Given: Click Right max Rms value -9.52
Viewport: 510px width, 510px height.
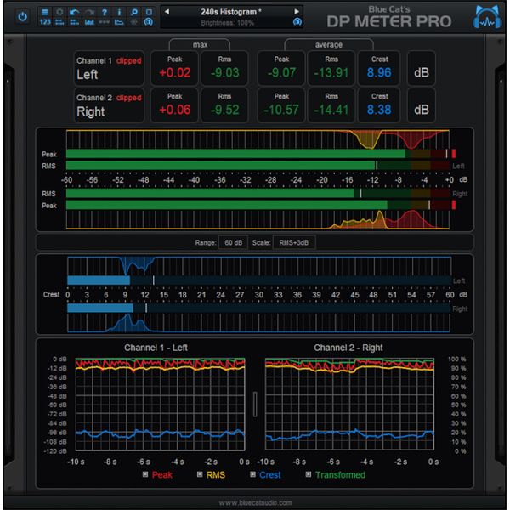Looking at the screenshot, I should pos(224,110).
